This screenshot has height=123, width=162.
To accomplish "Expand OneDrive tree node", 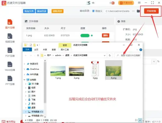I will [25, 69].
